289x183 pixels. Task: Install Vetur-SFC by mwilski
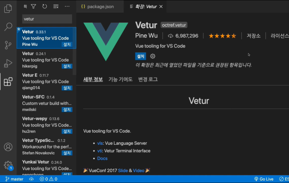tap(67, 110)
